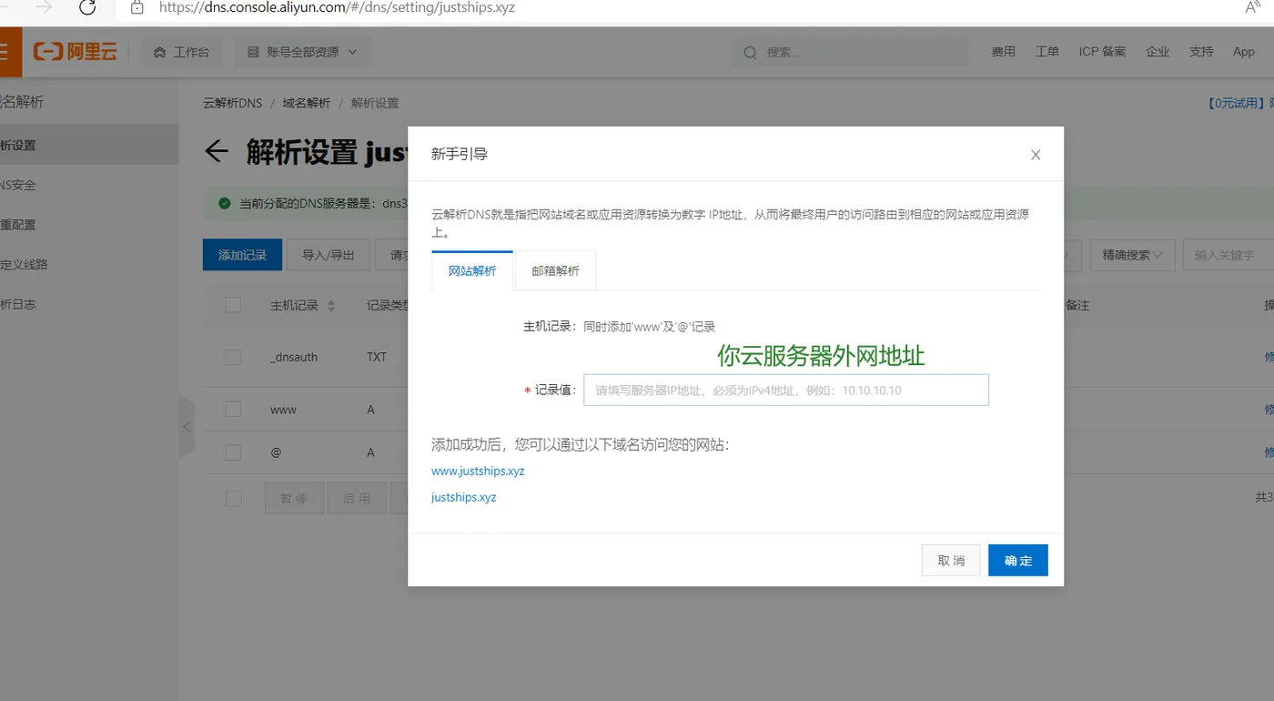Select 解析日志 in the sidebar
Image resolution: width=1274 pixels, height=701 pixels.
tap(17, 304)
